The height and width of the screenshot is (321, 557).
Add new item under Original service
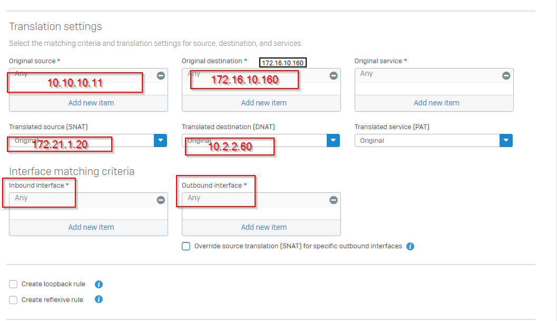[436, 103]
